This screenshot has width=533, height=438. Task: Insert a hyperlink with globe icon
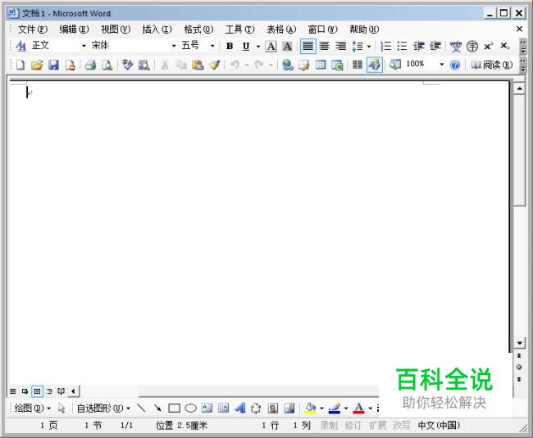pyautogui.click(x=288, y=65)
